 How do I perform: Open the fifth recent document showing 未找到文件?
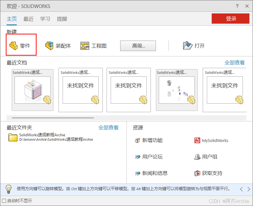pyautogui.click(x=225, y=90)
